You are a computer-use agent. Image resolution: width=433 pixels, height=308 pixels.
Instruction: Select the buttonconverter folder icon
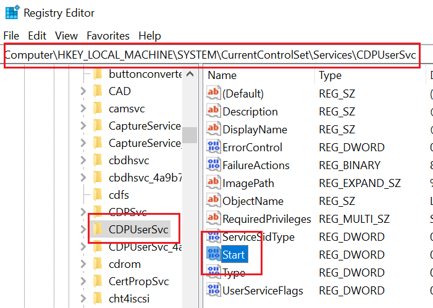pyautogui.click(x=98, y=74)
